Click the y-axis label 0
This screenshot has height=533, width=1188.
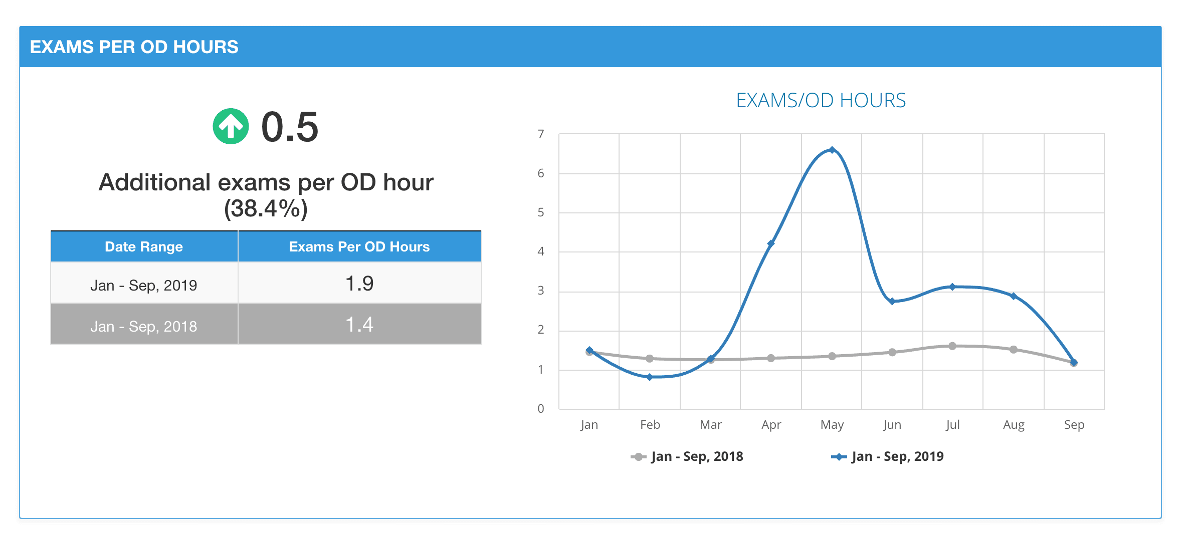click(x=541, y=409)
